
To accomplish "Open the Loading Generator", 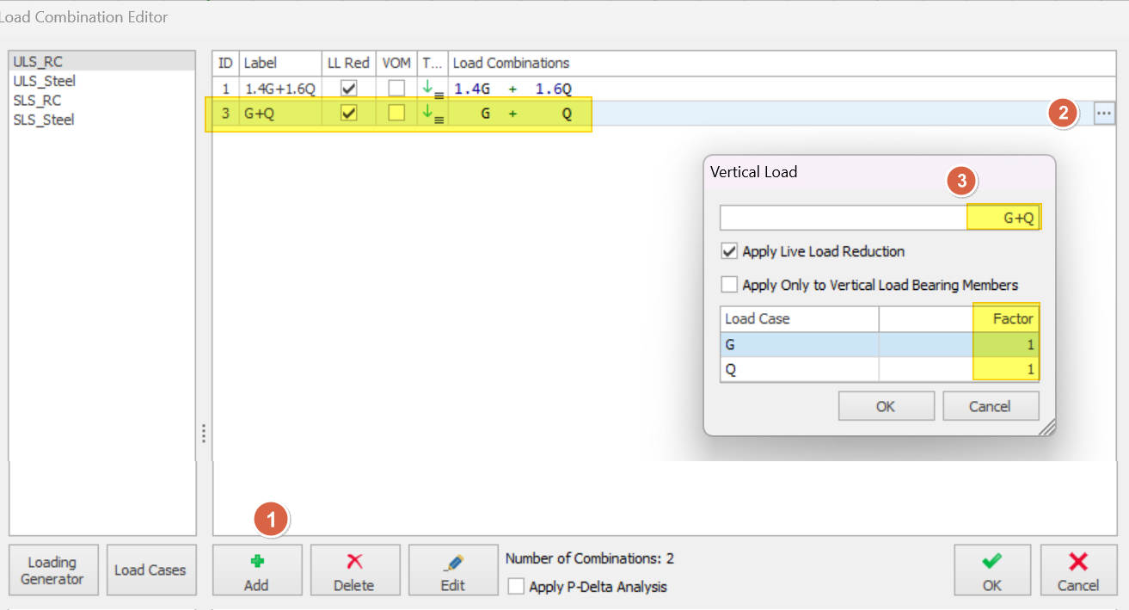I will 52,570.
